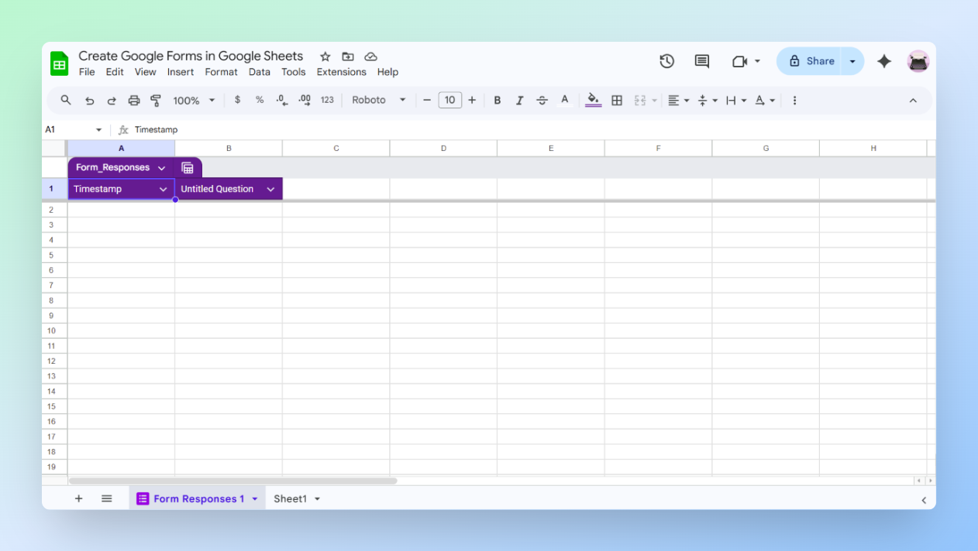Open the Edit menu
The height and width of the screenshot is (551, 978).
[115, 72]
